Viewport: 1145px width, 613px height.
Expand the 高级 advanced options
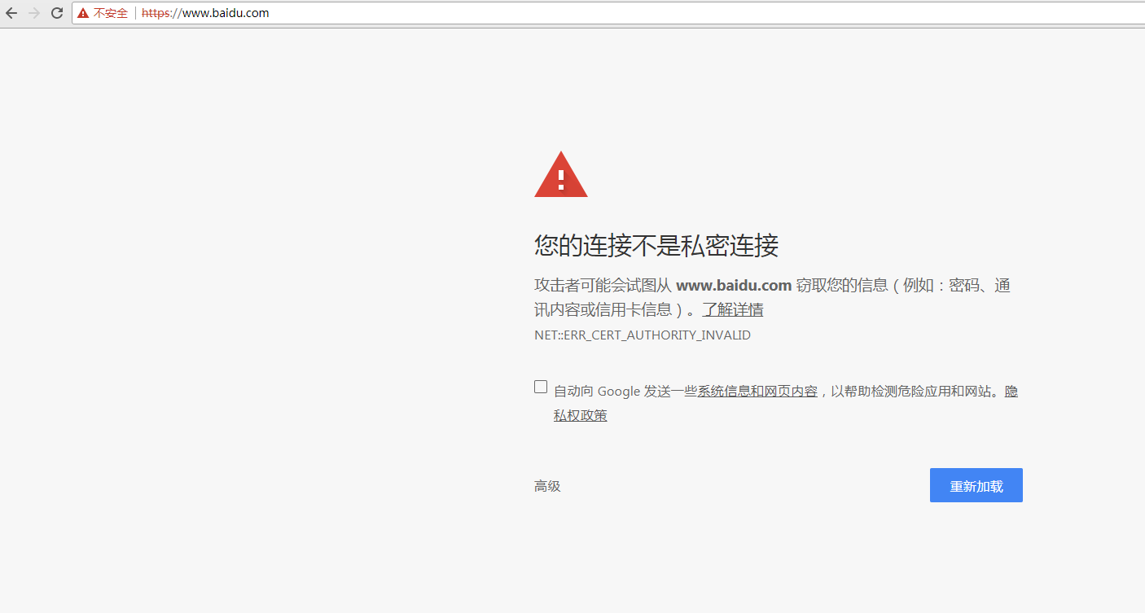(x=546, y=485)
